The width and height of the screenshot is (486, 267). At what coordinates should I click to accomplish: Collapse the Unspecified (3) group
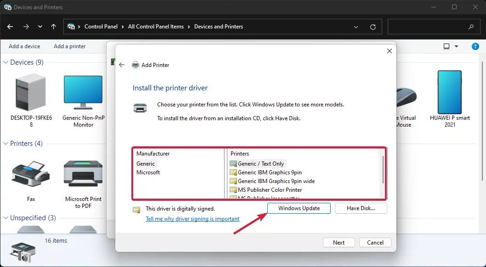tap(6, 218)
